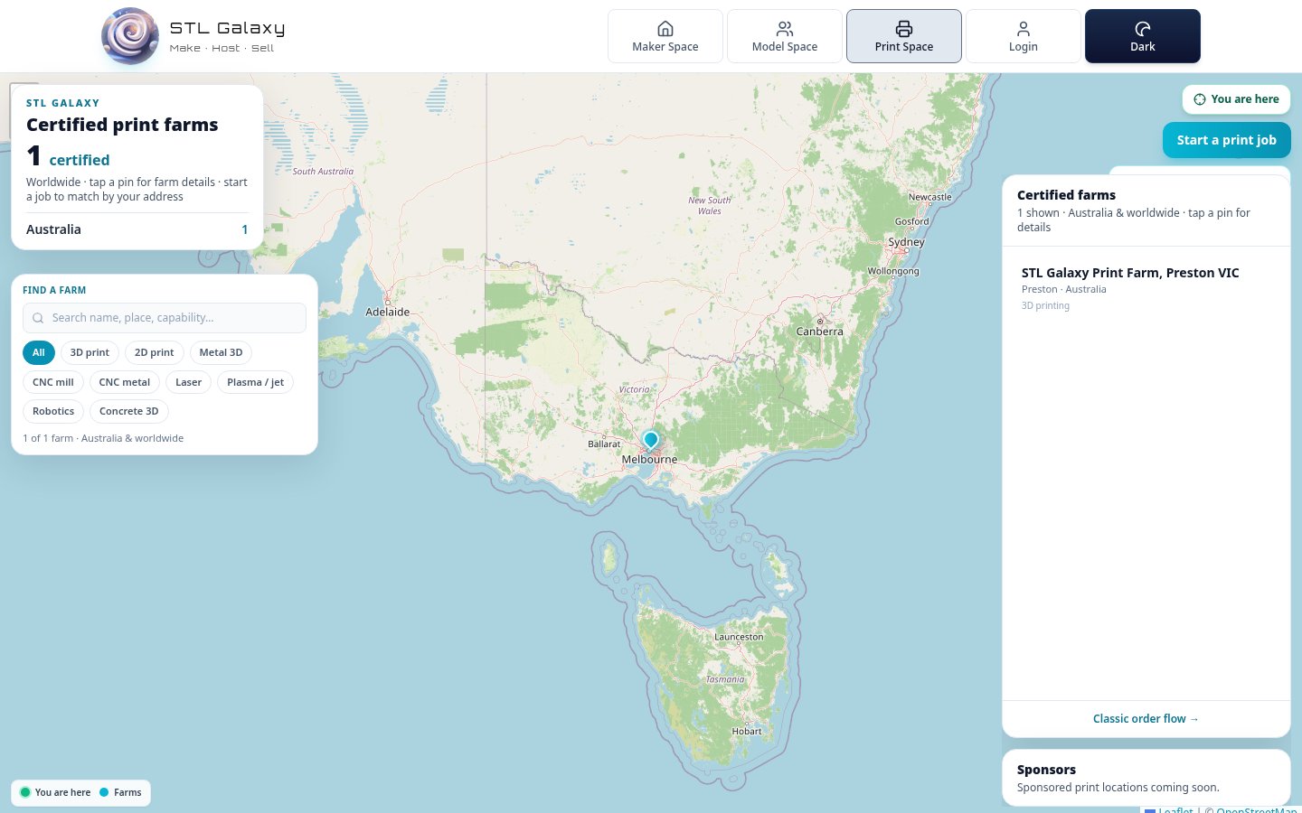The image size is (1302, 813).
Task: Click the Sydney label on the map
Action: point(906,242)
